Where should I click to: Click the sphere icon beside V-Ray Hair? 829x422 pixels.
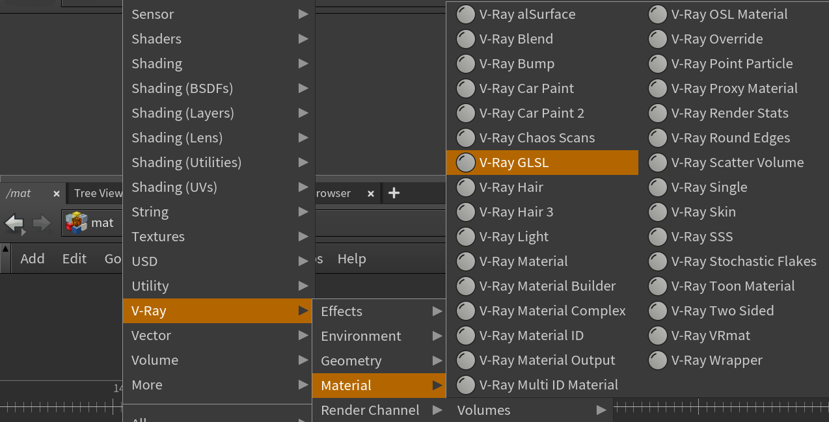465,187
